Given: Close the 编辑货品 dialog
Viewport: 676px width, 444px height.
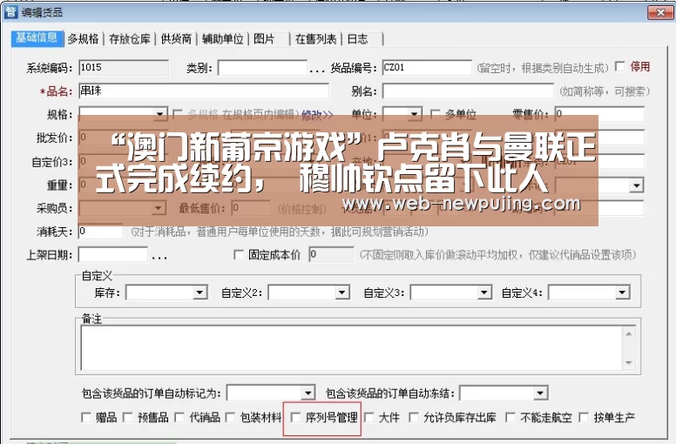Looking at the screenshot, I should [x=660, y=12].
